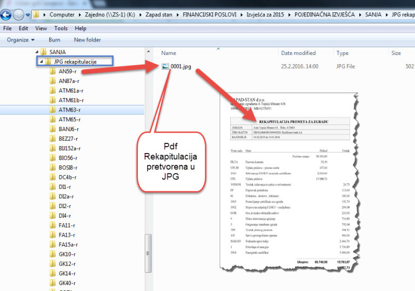Open the View menu

[x=41, y=28]
